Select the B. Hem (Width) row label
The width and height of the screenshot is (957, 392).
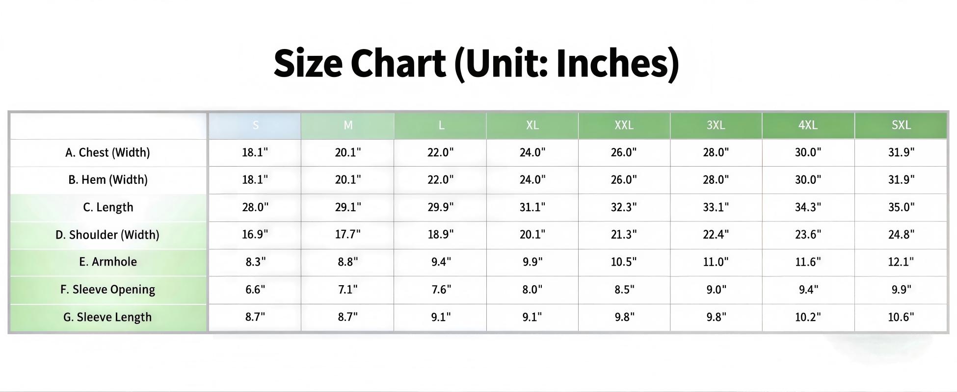coord(107,180)
